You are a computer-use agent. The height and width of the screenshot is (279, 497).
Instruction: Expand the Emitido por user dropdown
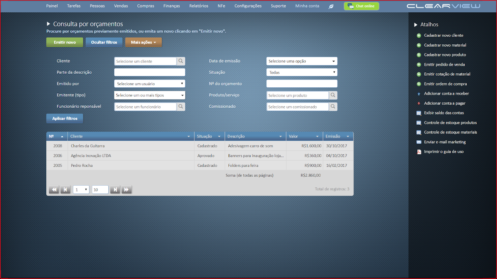tap(149, 84)
